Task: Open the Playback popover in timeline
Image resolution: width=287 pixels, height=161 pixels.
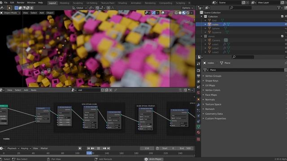Action: pyautogui.click(x=13, y=148)
